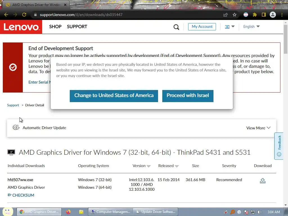Click the Windows 7 (64-bit) text

tap(95, 187)
